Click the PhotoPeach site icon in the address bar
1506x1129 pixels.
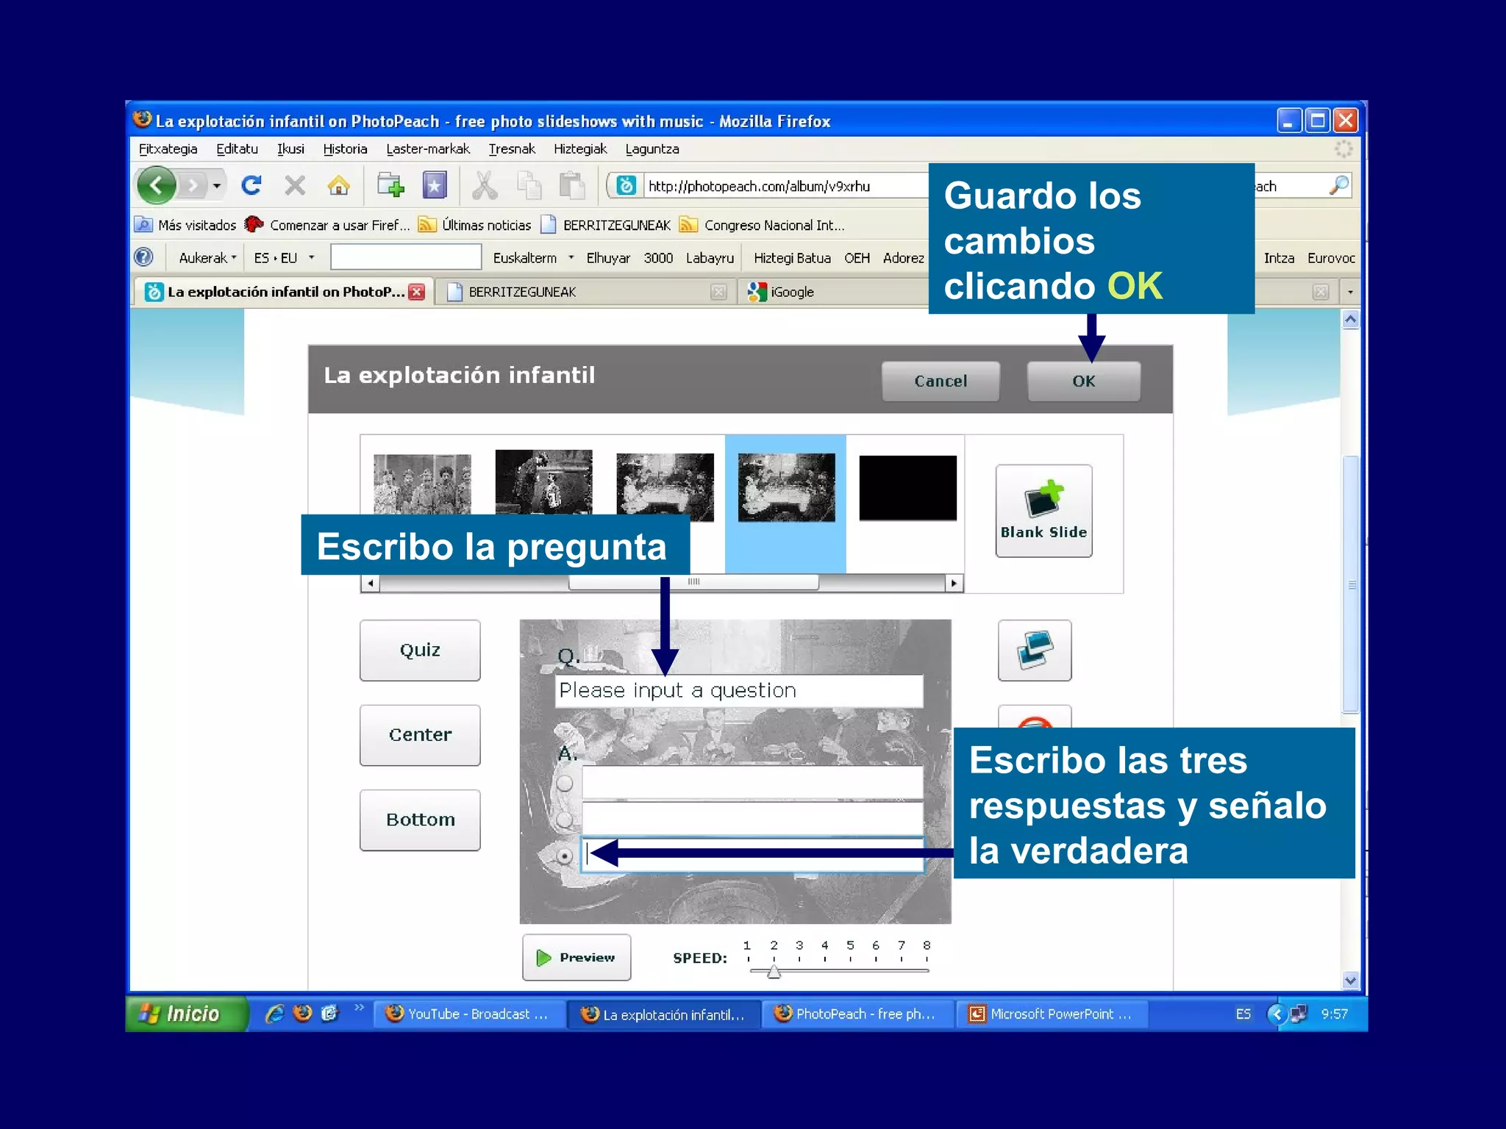point(626,186)
